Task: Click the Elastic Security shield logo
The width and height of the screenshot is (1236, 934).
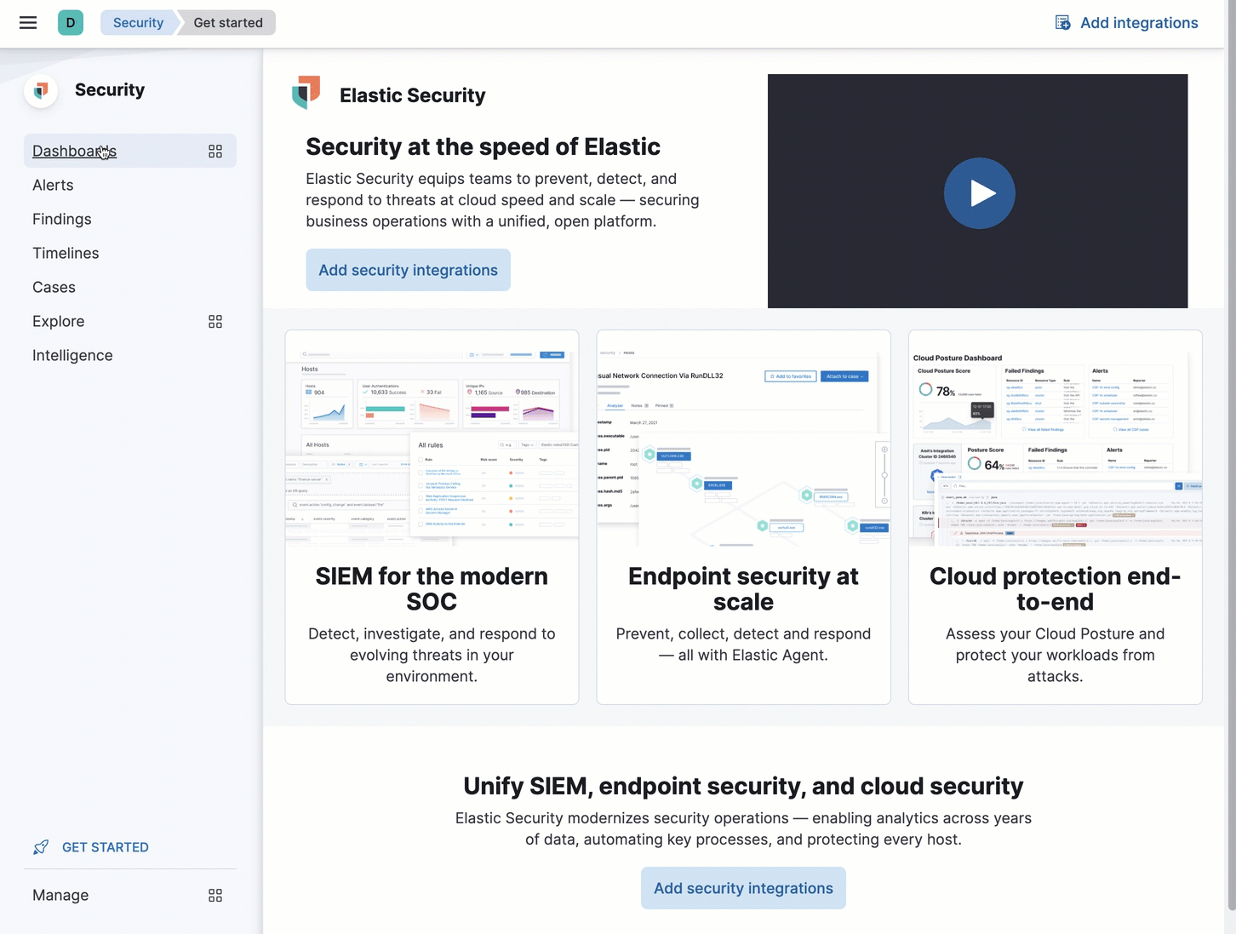Action: [306, 92]
